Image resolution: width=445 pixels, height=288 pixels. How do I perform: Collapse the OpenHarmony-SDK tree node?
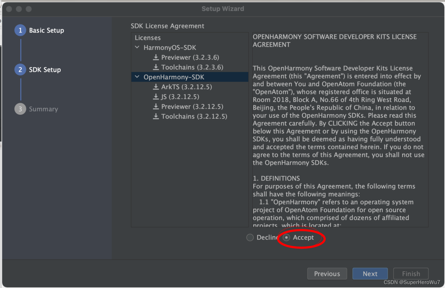[137, 77]
